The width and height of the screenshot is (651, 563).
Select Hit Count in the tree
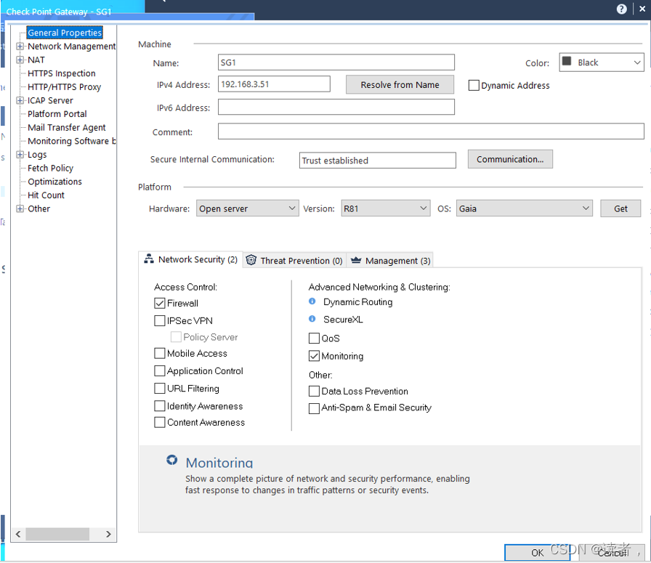46,195
